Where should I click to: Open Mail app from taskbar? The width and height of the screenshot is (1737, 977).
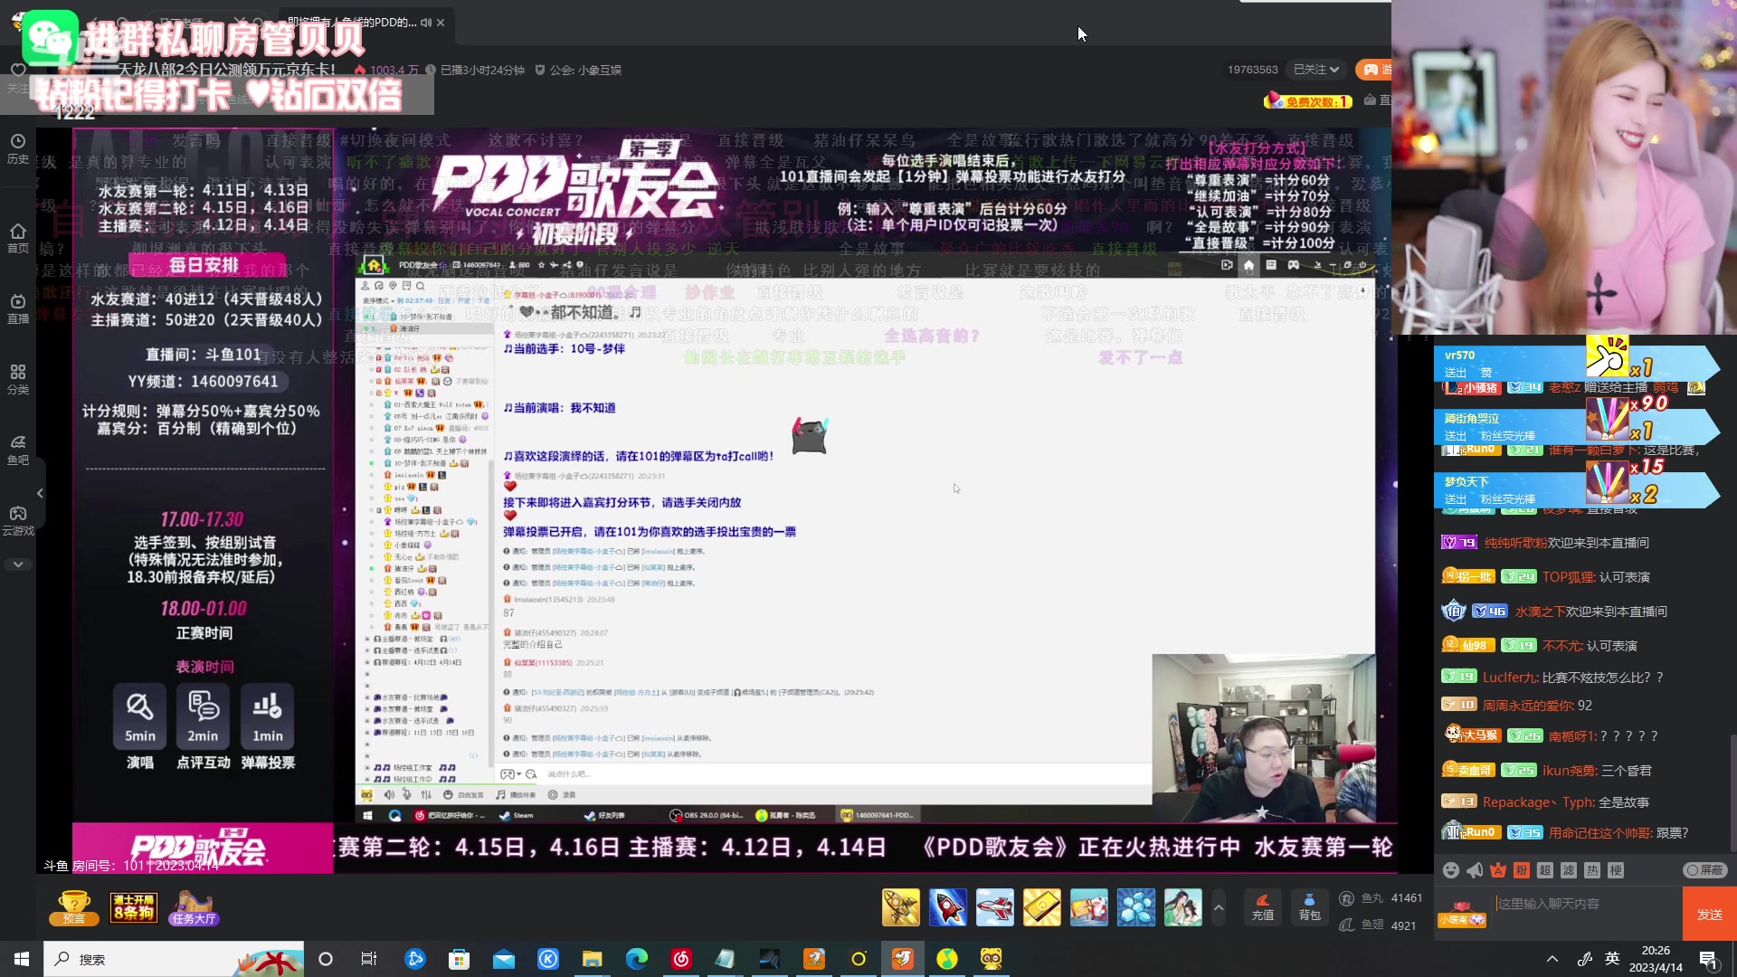tap(504, 959)
